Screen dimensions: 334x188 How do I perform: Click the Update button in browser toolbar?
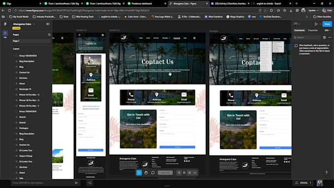[313, 10]
